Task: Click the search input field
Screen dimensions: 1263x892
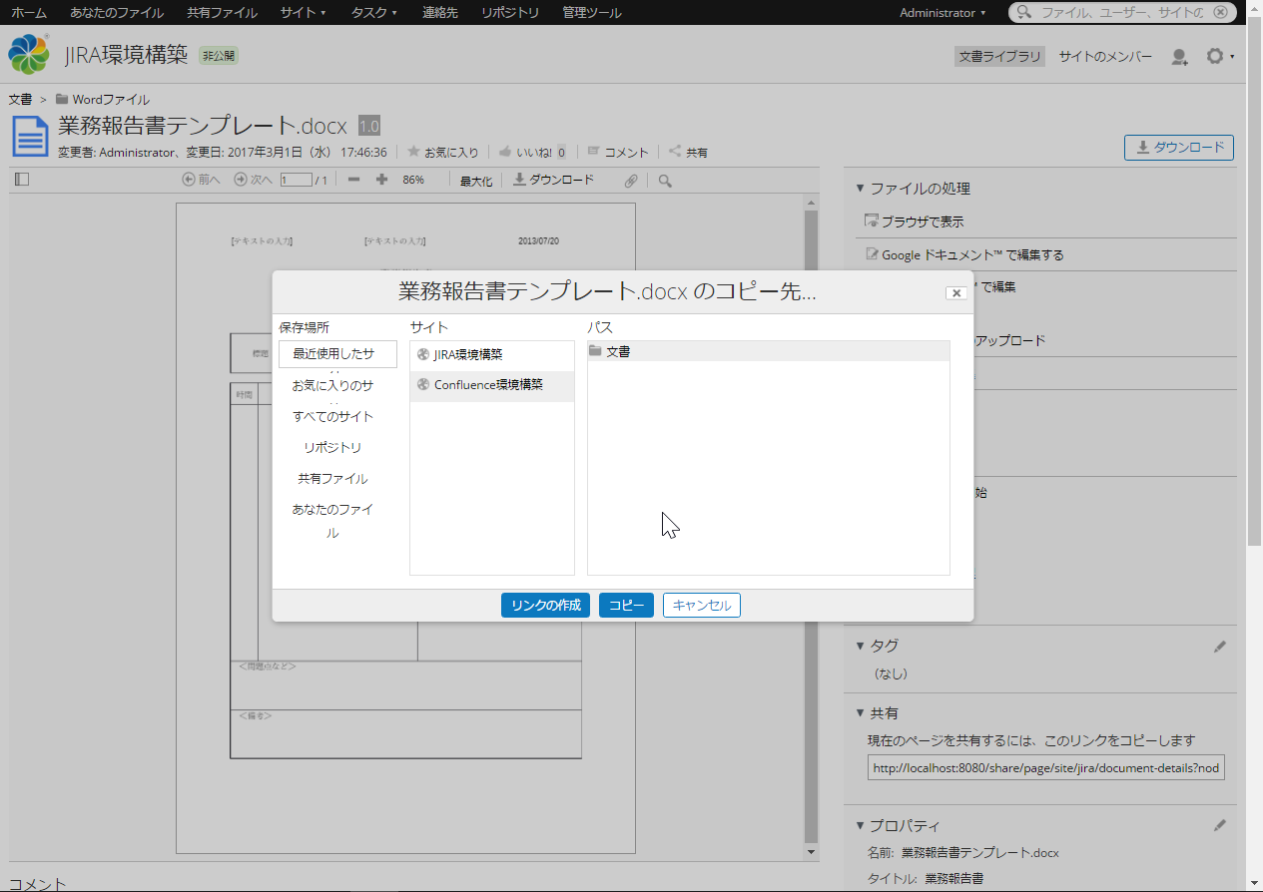Action: tap(1121, 13)
